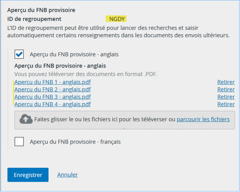Open Apercu du FNB 3 - anglais.pdf
This screenshot has height=192, width=240.
pyautogui.click(x=52, y=97)
